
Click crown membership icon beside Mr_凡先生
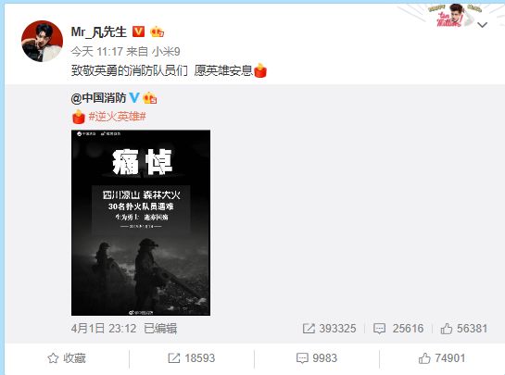point(157,31)
